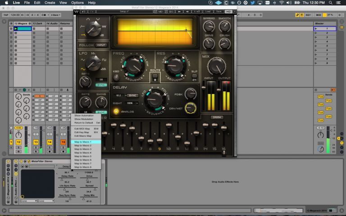Launch the clip in 12 Megara track
The width and height of the screenshot is (346, 216).
coord(16,29)
